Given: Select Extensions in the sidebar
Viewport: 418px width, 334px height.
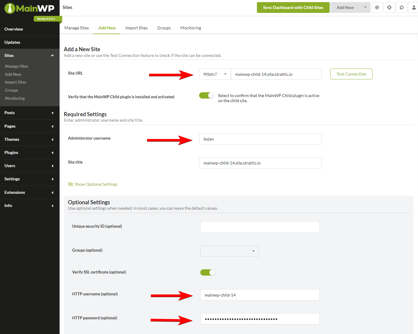Looking at the screenshot, I should [x=15, y=192].
